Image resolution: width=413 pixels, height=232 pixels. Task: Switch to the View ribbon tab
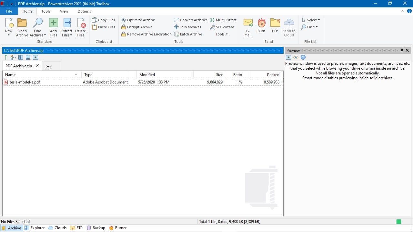pyautogui.click(x=64, y=11)
